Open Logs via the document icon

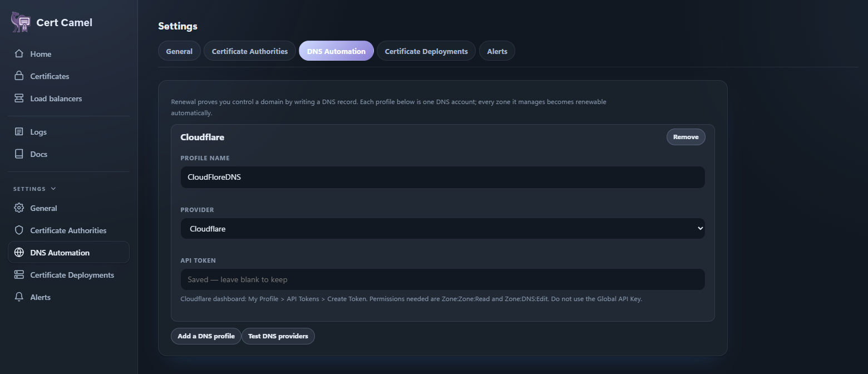[19, 132]
